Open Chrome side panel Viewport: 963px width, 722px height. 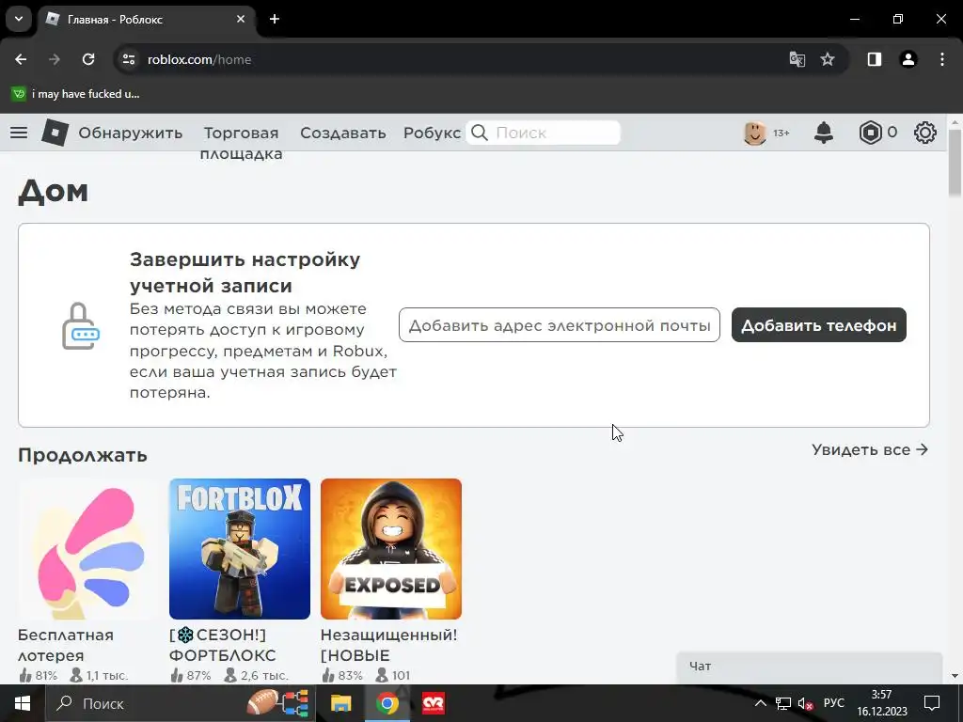pyautogui.click(x=875, y=59)
